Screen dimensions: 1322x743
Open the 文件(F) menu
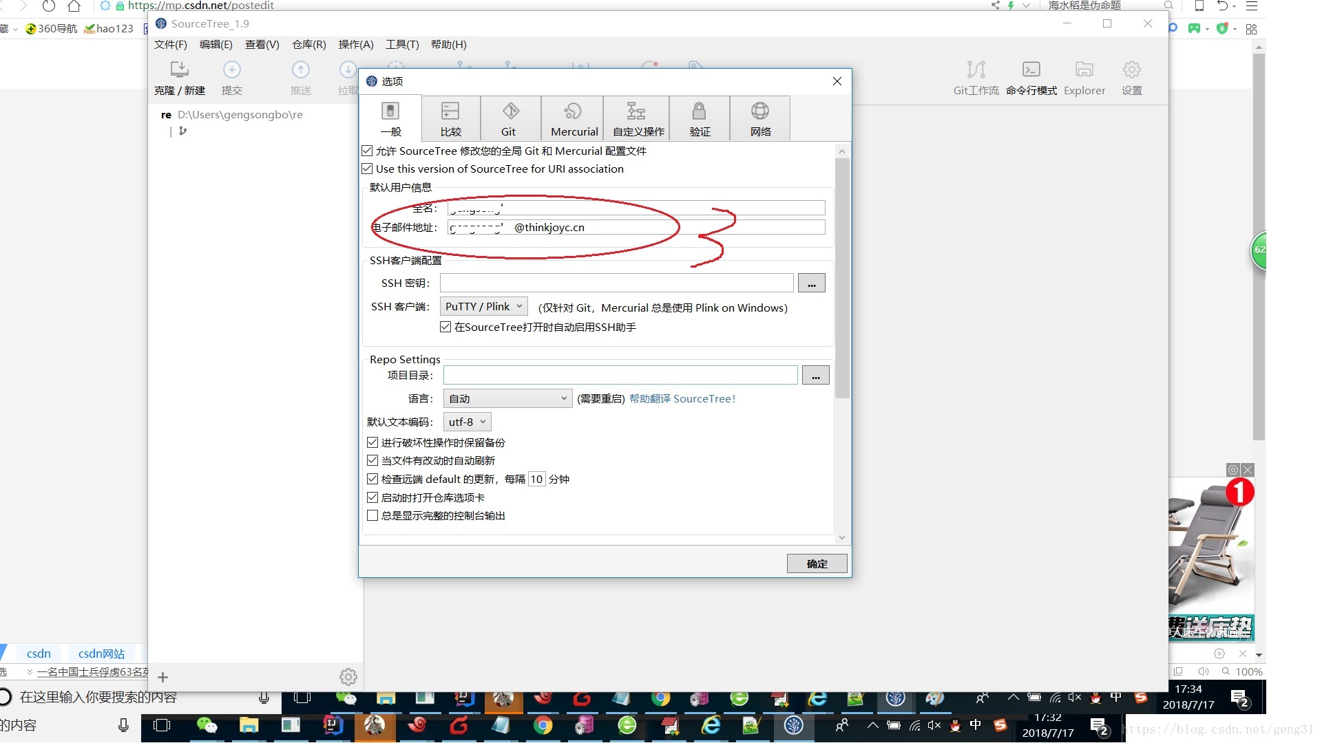pyautogui.click(x=171, y=45)
